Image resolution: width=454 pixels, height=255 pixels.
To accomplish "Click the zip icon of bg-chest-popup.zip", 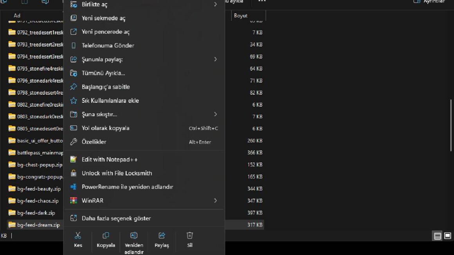I will [12, 165].
